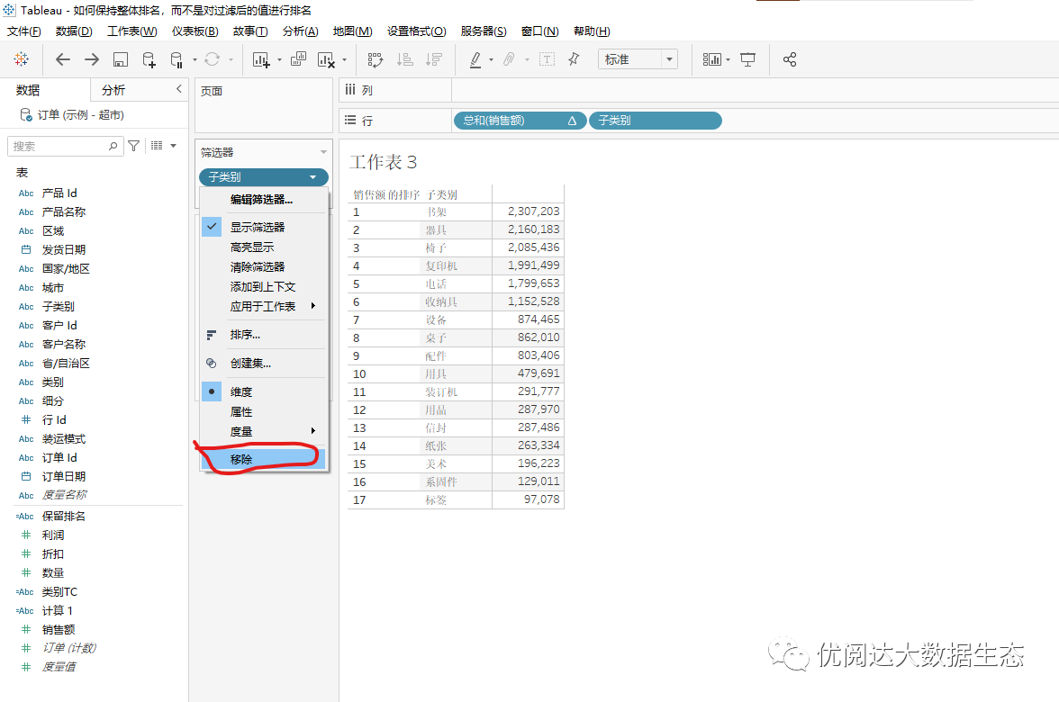
Task: Toggle the 显示筛选器 checked option
Action: tap(264, 227)
